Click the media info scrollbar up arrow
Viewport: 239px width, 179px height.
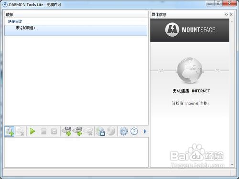232,21
